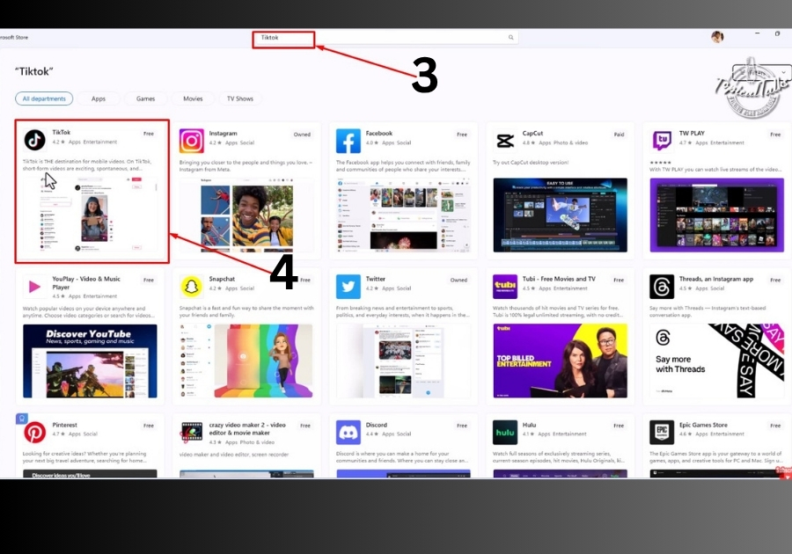This screenshot has height=554, width=792.
Task: Select the Movies filter
Action: (193, 98)
